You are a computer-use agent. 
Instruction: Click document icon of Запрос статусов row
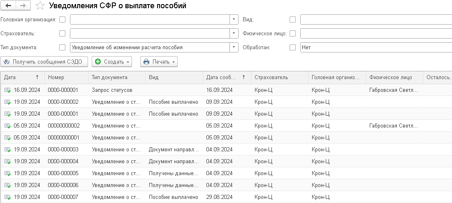point(8,90)
